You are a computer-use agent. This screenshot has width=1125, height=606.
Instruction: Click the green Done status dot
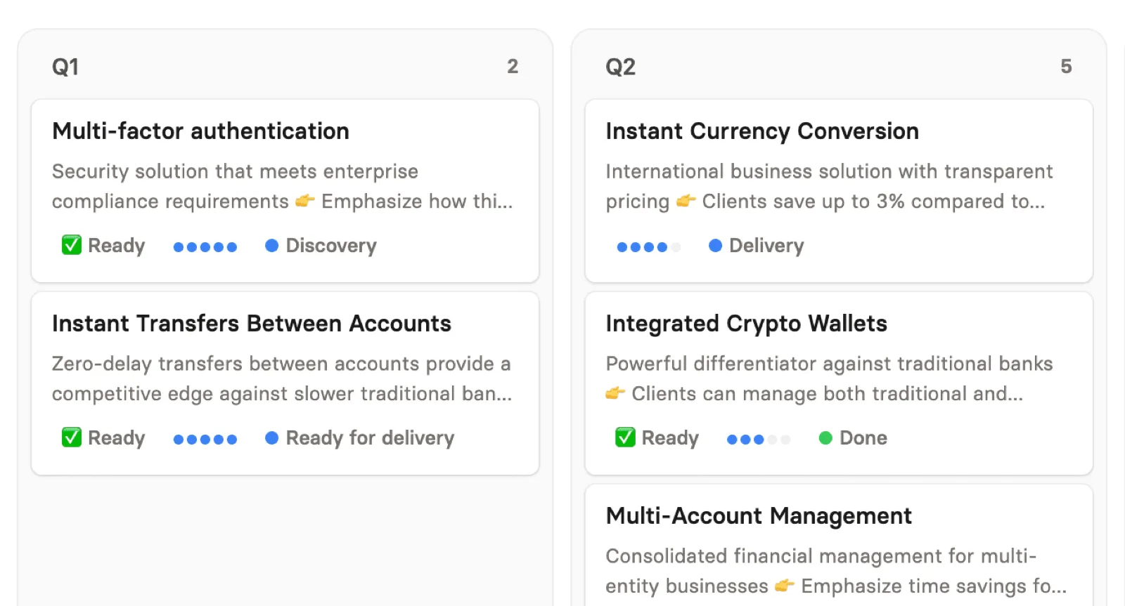click(825, 437)
